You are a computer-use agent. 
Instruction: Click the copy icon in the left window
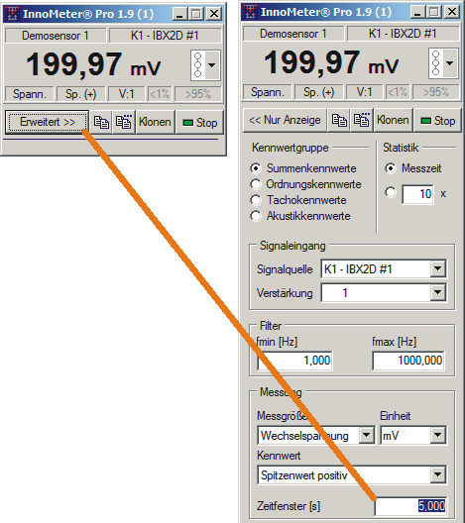101,122
